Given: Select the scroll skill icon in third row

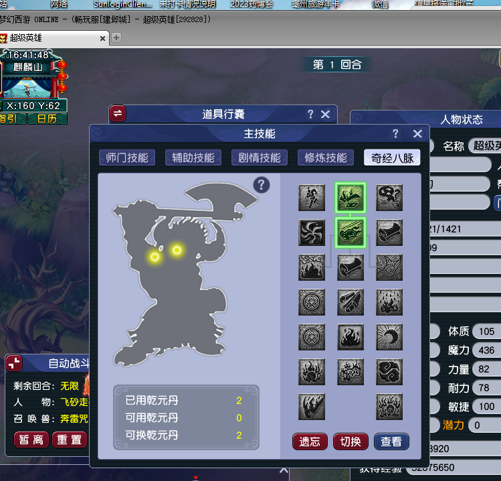Looking at the screenshot, I should [x=350, y=267].
